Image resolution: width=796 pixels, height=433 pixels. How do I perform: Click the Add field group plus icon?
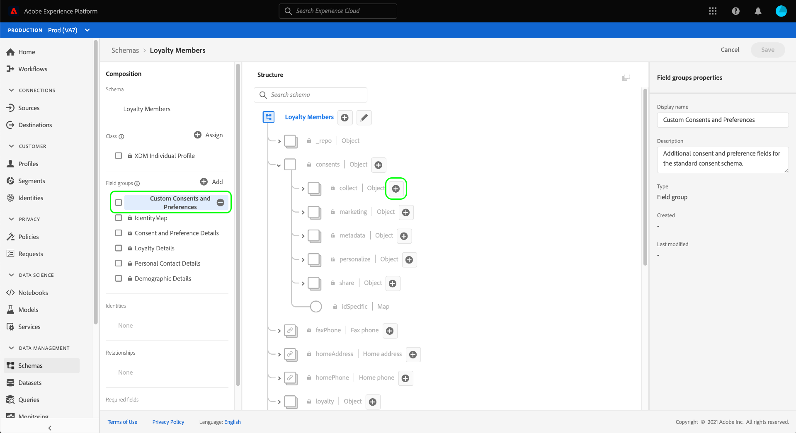click(204, 181)
